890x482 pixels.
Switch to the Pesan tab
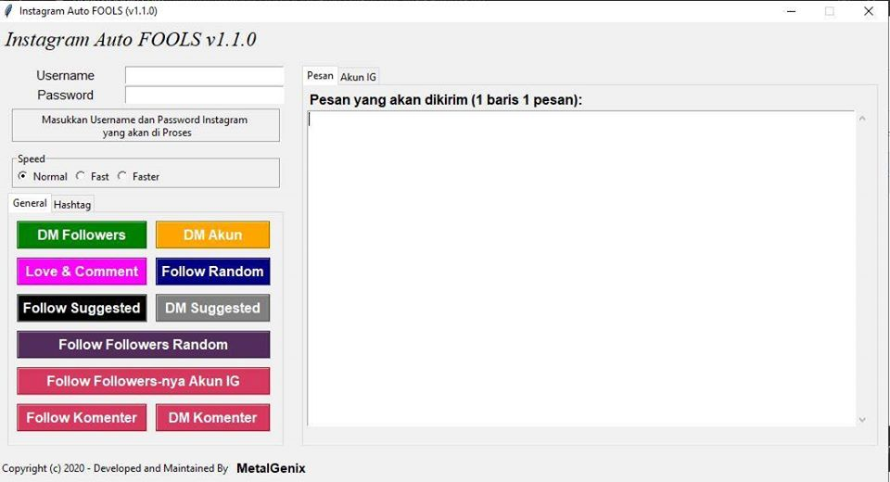click(320, 75)
